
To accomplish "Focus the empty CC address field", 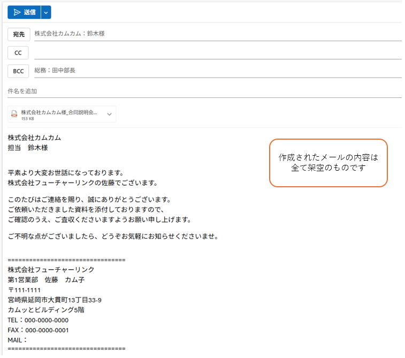I will pyautogui.click(x=214, y=52).
